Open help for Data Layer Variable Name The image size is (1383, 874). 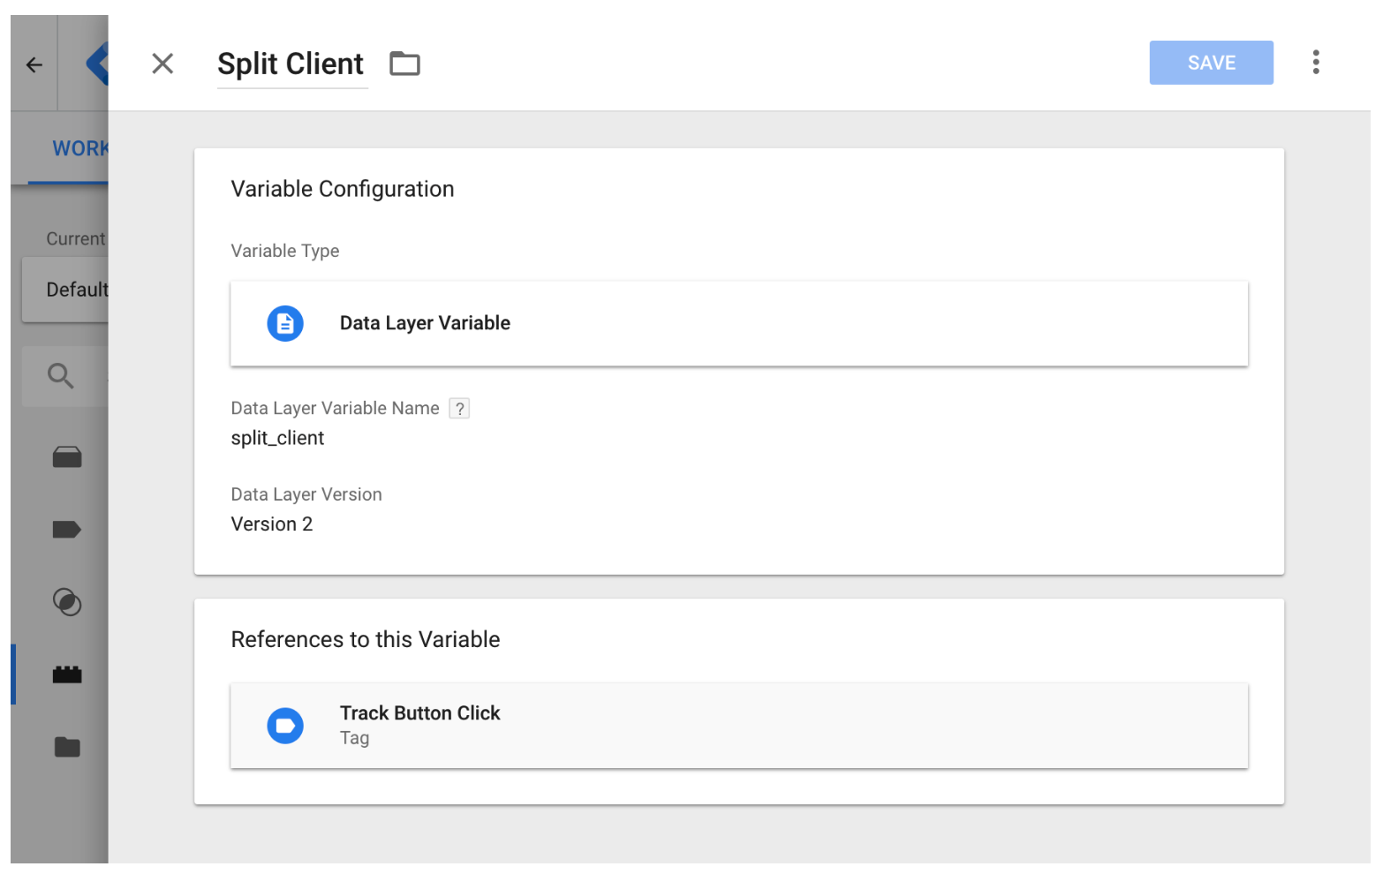[x=459, y=409]
